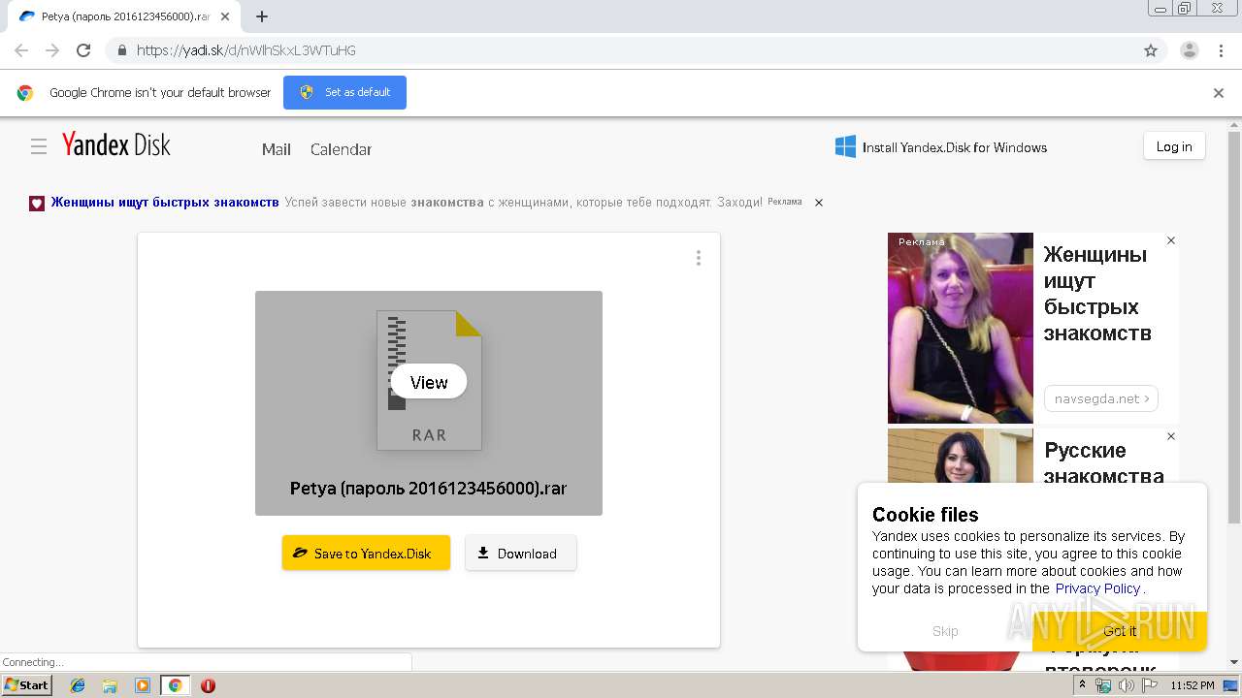Click Set as default browser button
This screenshot has height=698, width=1242.
(344, 92)
